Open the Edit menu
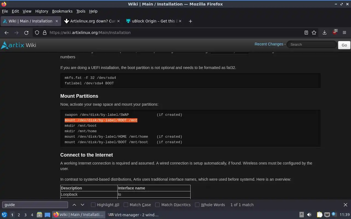 click(15, 11)
